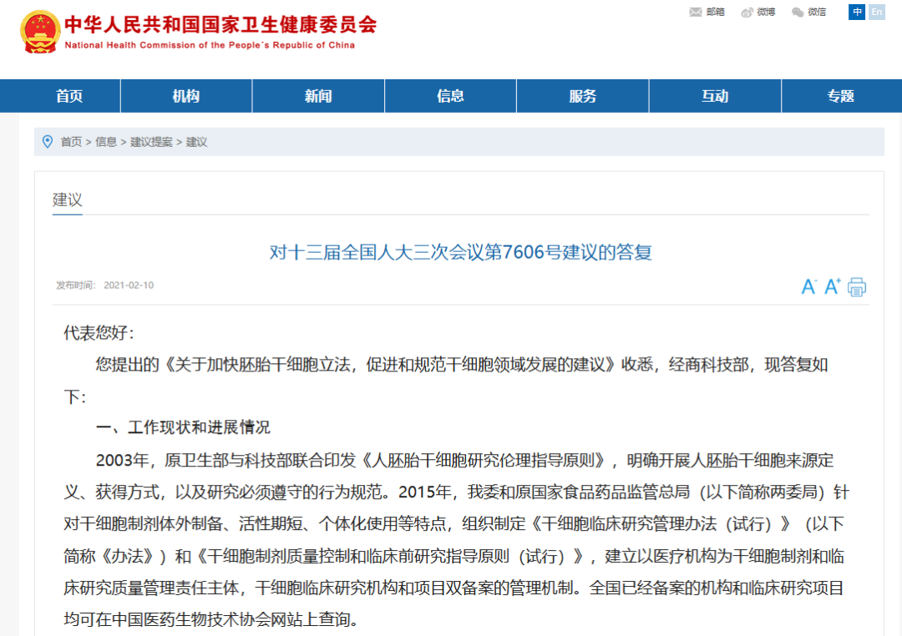Click the location pin breadcrumb icon
Image resolution: width=902 pixels, height=636 pixels.
coord(48,141)
